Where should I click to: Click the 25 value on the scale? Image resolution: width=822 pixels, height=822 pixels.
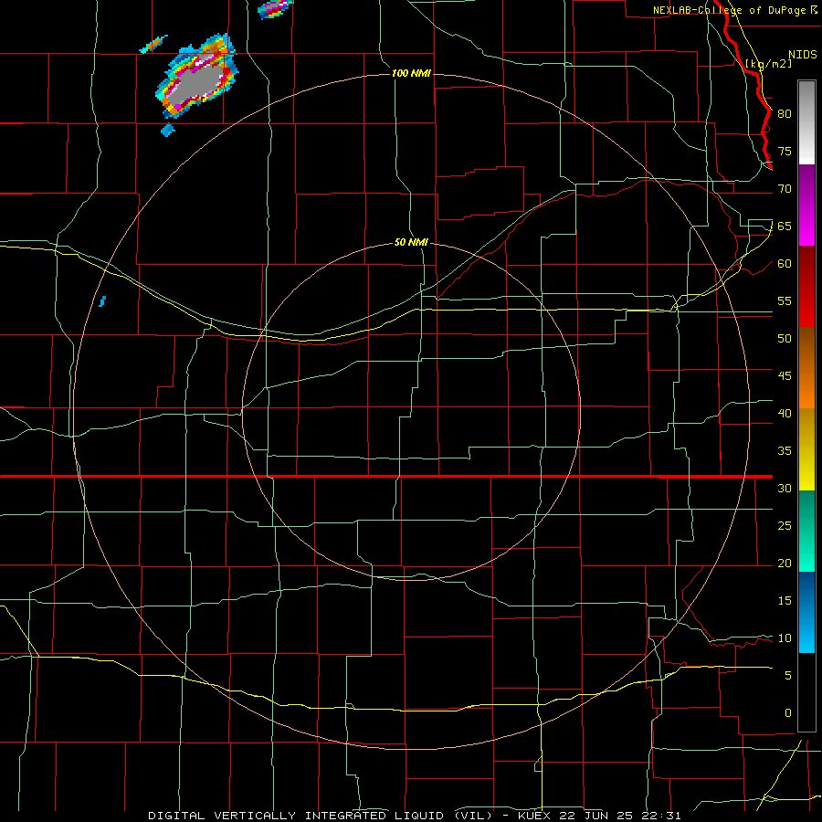[785, 526]
